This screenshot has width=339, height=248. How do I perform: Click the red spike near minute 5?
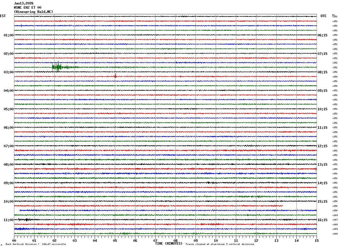[115, 76]
